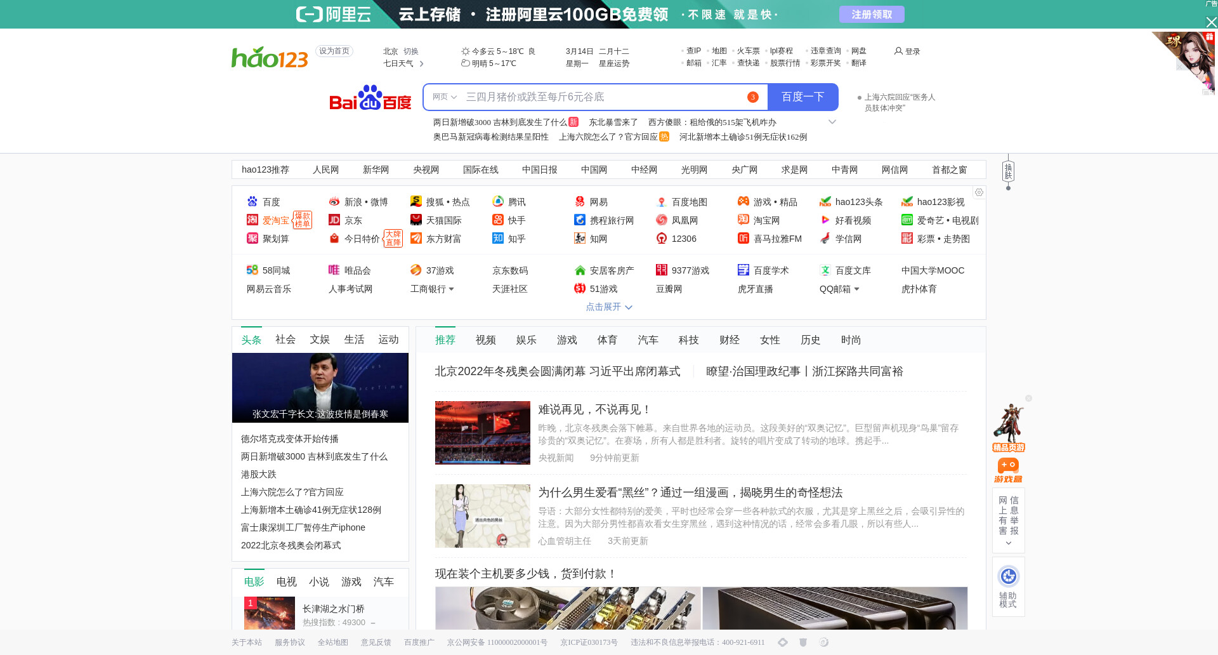Click the user login icon
The width and height of the screenshot is (1218, 655).
point(898,51)
